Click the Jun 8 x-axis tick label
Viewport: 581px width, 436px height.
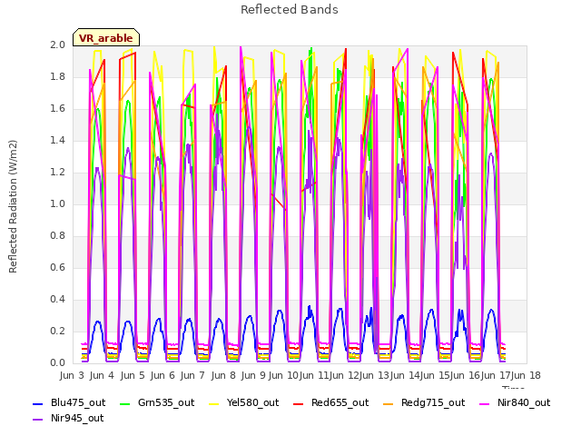(223, 375)
